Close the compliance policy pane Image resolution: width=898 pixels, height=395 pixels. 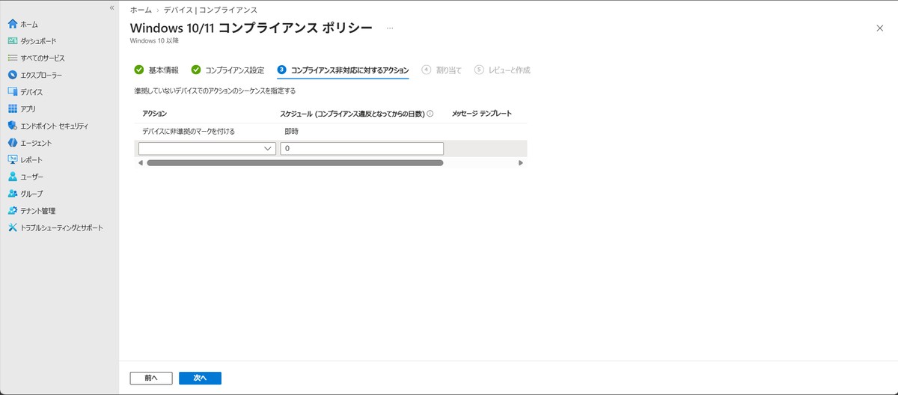pyautogui.click(x=879, y=28)
